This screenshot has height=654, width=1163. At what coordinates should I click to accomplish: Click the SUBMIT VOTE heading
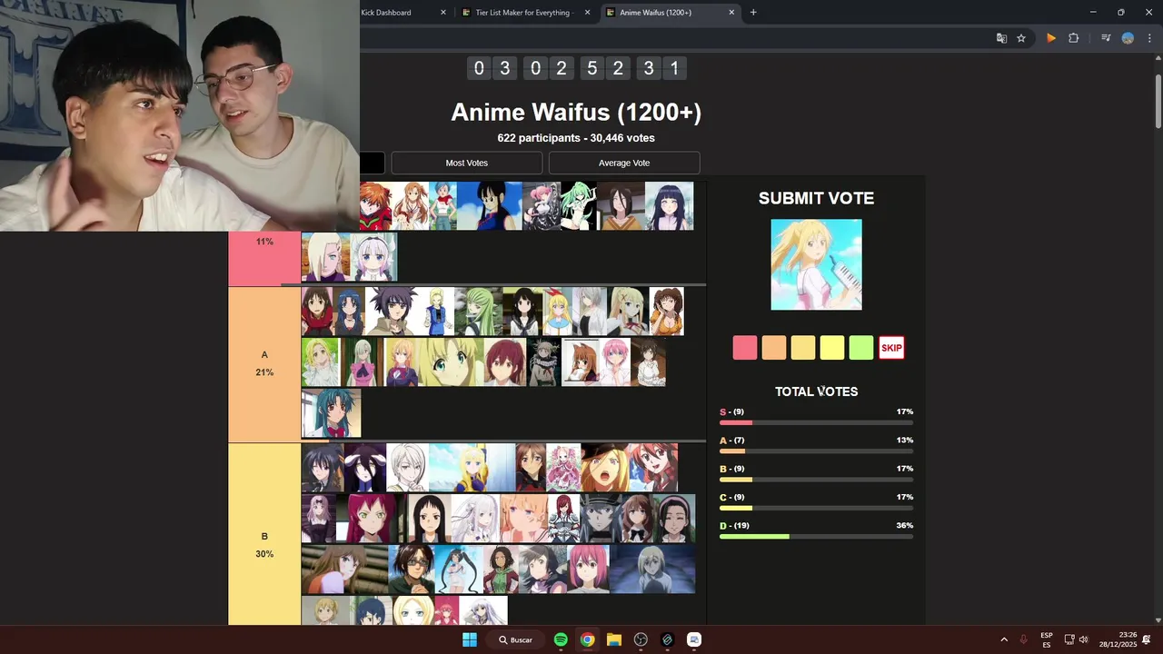pyautogui.click(x=816, y=198)
